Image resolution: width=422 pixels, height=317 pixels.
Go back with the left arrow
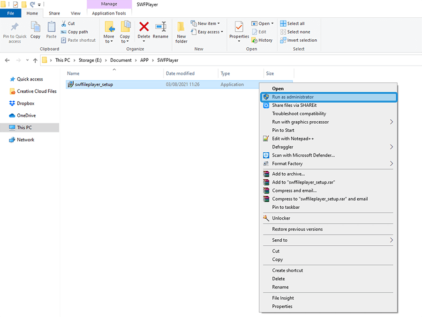[x=7, y=60]
